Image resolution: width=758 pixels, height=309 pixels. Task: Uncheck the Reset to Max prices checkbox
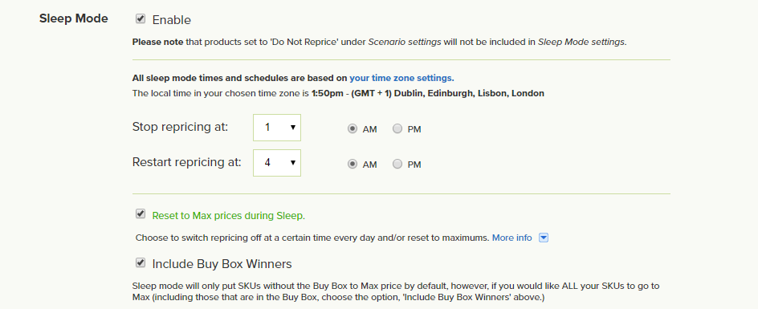(x=141, y=213)
